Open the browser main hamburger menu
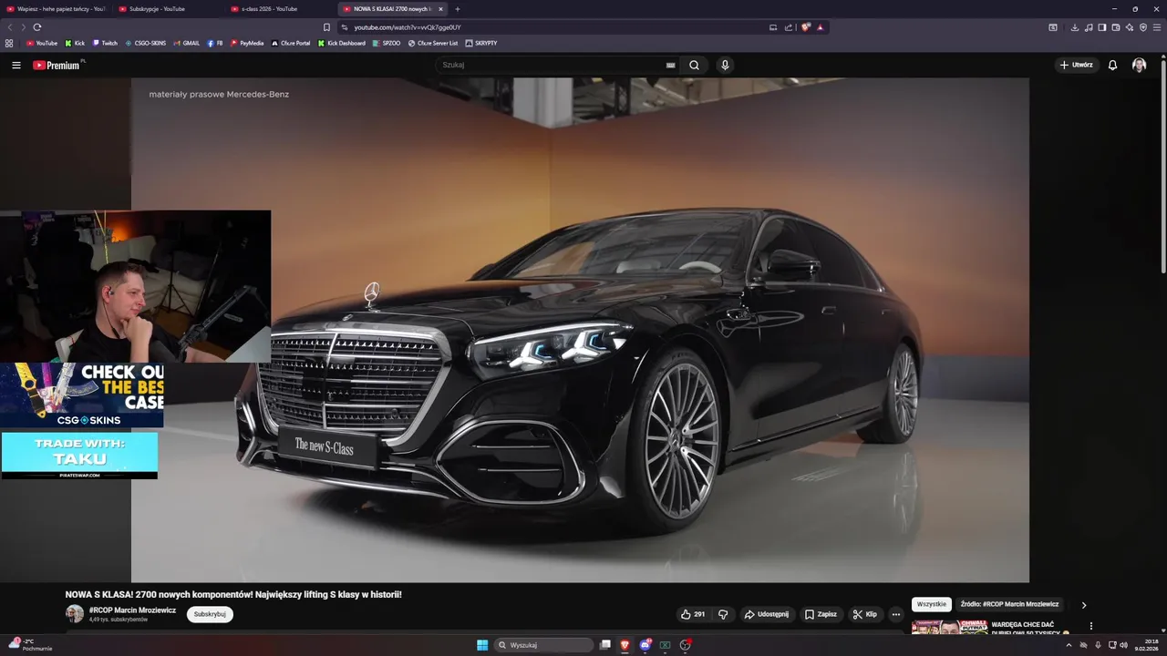 [x=1156, y=27]
